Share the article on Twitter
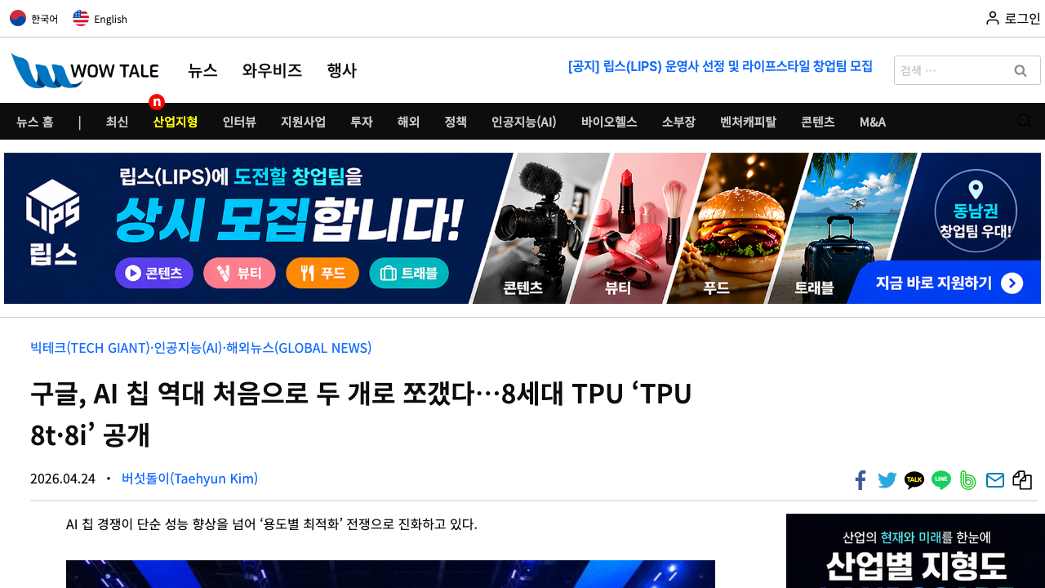1045x588 pixels. pos(887,480)
